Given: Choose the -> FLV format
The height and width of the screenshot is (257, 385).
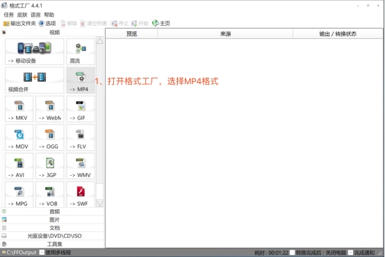Looking at the screenshot, I should click(81, 138).
